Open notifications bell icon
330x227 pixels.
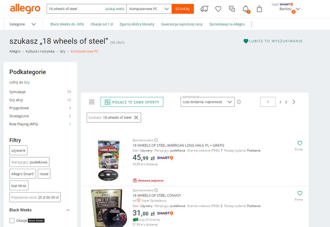point(246,9)
